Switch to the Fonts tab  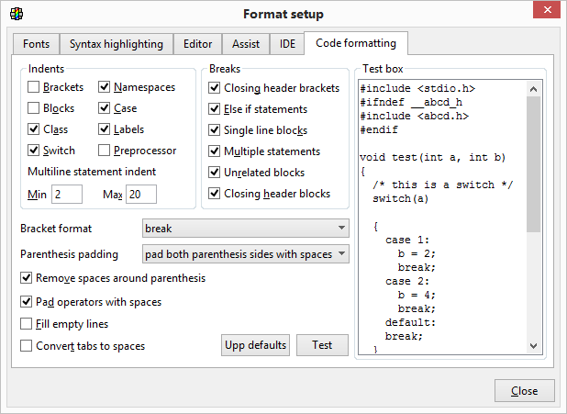pos(37,44)
